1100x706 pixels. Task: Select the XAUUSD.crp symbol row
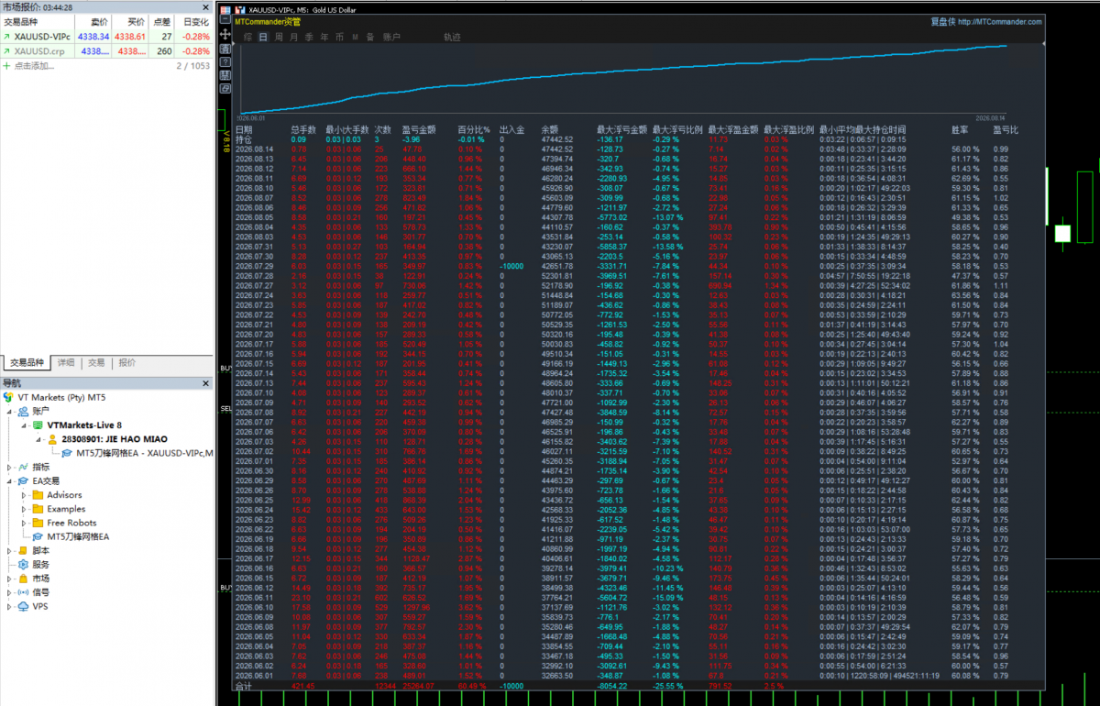point(108,51)
